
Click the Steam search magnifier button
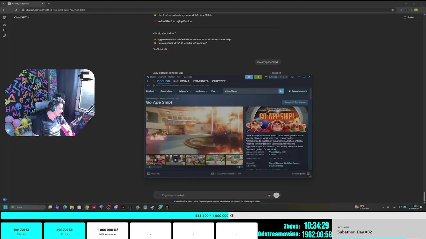coord(281,91)
